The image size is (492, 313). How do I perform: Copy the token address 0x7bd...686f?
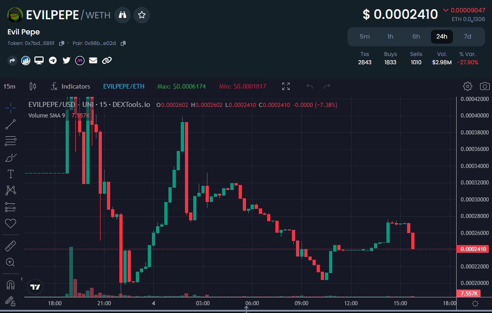pyautogui.click(x=62, y=43)
